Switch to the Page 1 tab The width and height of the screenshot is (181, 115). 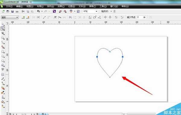44,114
